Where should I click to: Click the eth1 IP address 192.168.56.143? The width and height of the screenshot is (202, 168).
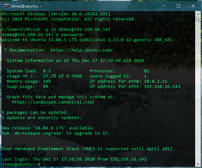pos(162,87)
